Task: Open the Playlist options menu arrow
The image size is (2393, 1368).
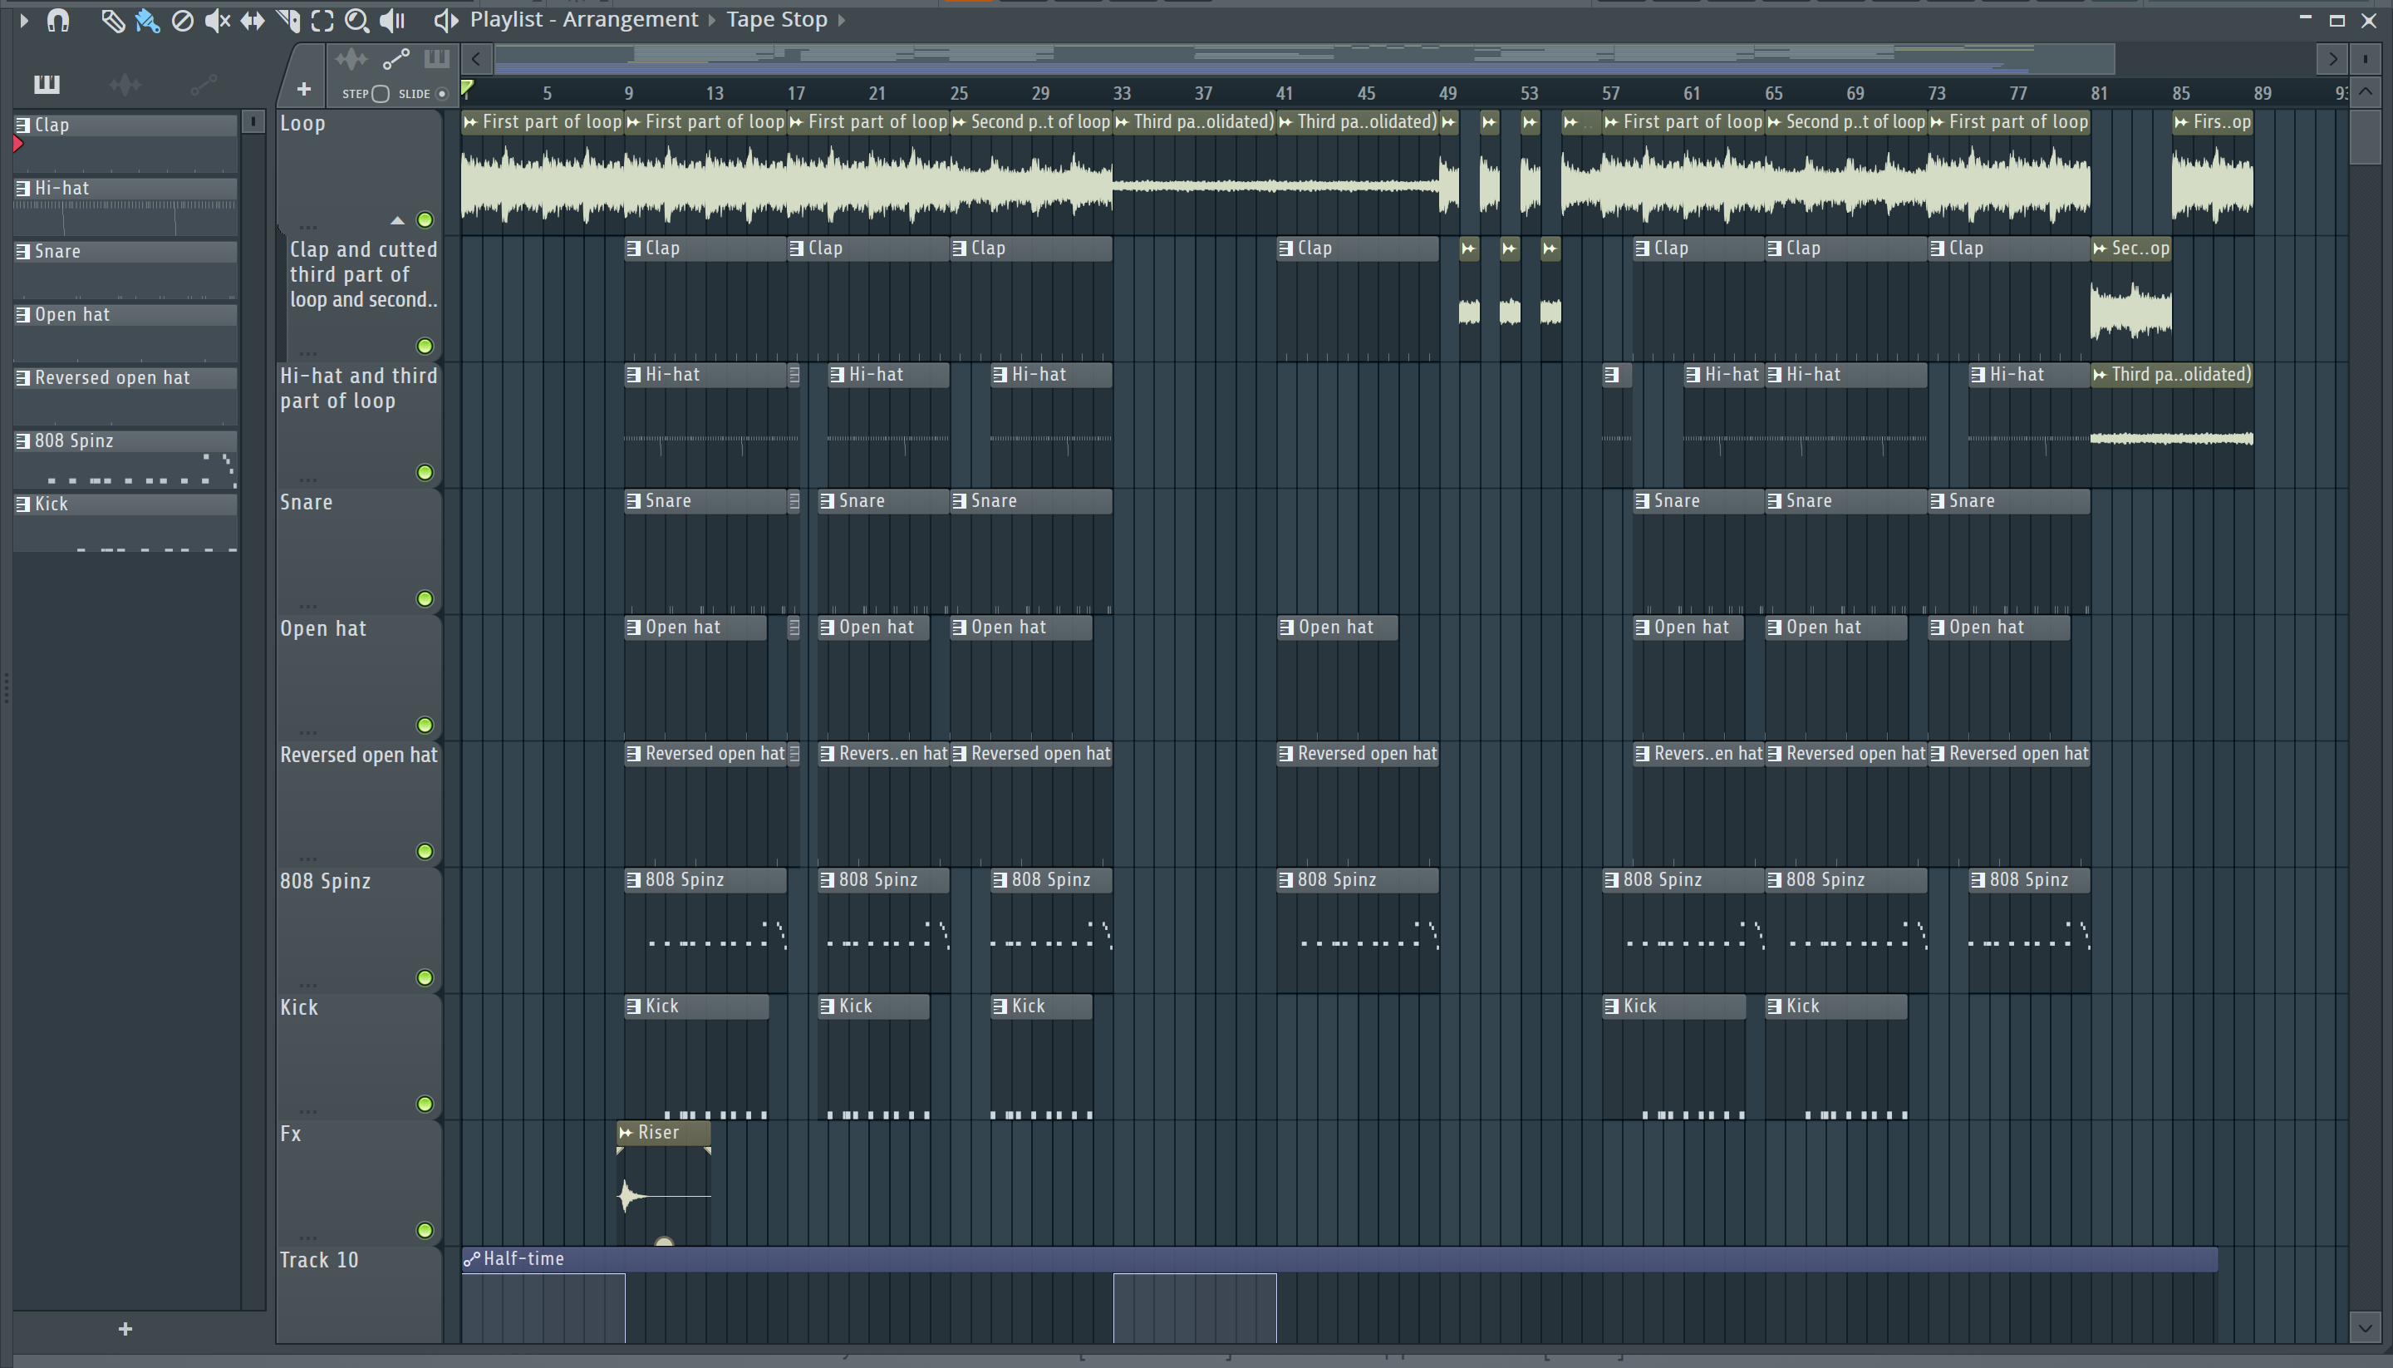Action: [23, 20]
